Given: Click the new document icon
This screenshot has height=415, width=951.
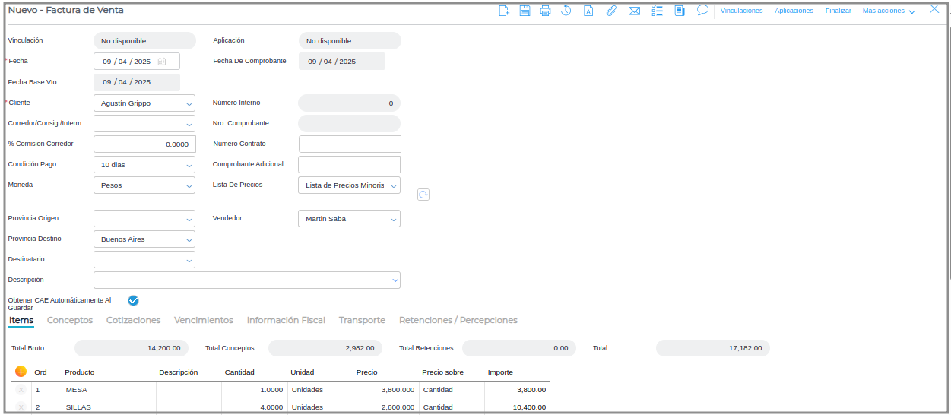Looking at the screenshot, I should click(x=503, y=11).
